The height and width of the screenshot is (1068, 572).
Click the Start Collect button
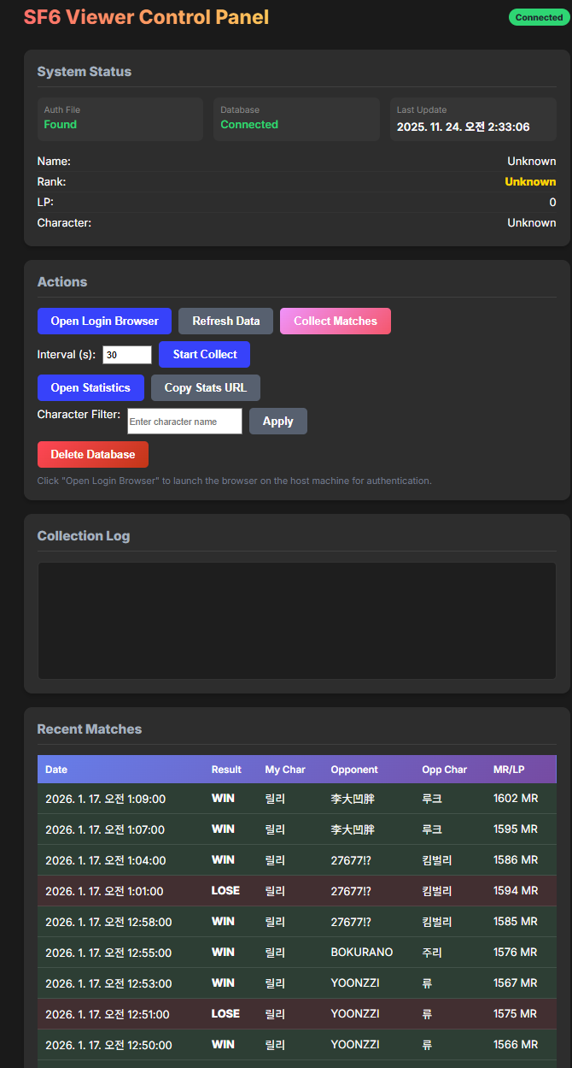tap(204, 354)
